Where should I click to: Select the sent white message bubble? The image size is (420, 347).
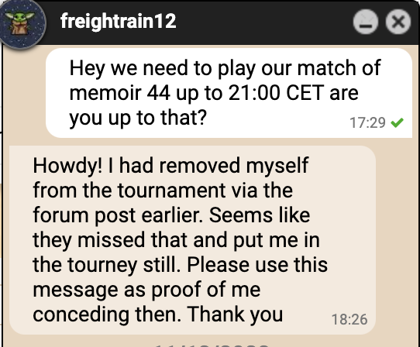(x=229, y=93)
